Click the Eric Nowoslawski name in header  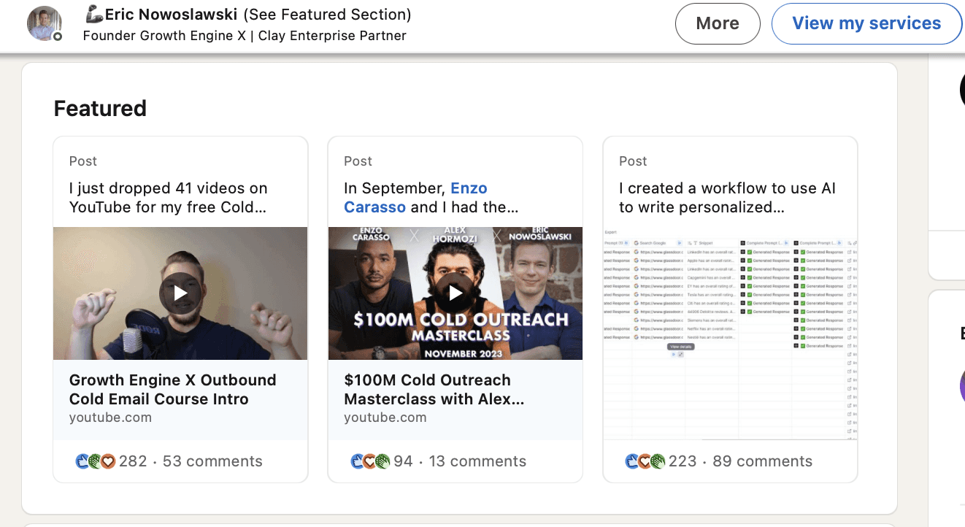click(172, 14)
